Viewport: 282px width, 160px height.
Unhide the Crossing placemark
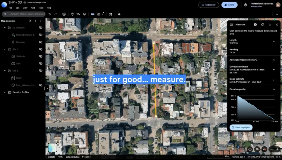tap(41, 42)
